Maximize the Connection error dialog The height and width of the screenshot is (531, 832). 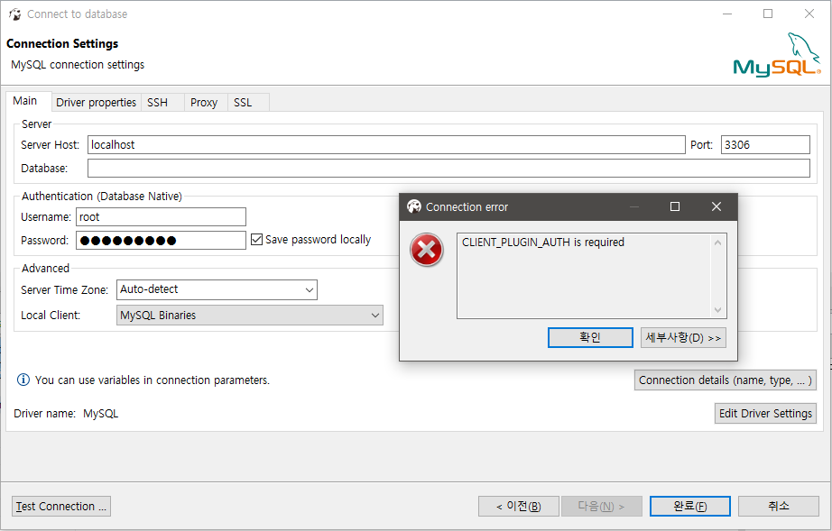click(x=675, y=206)
